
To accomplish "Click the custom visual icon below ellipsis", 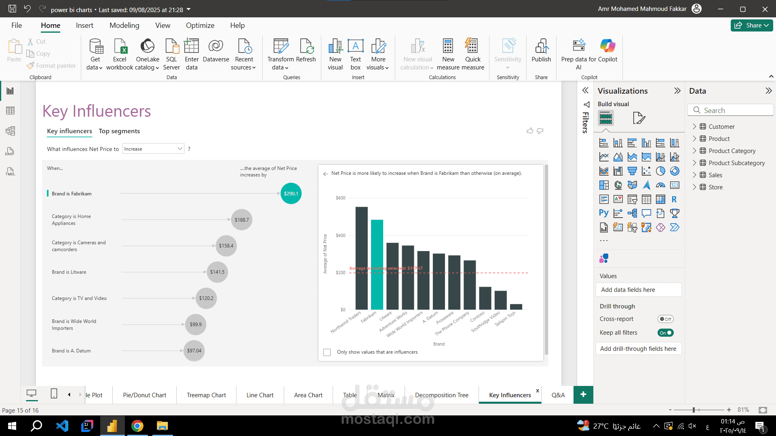I will coord(604,258).
